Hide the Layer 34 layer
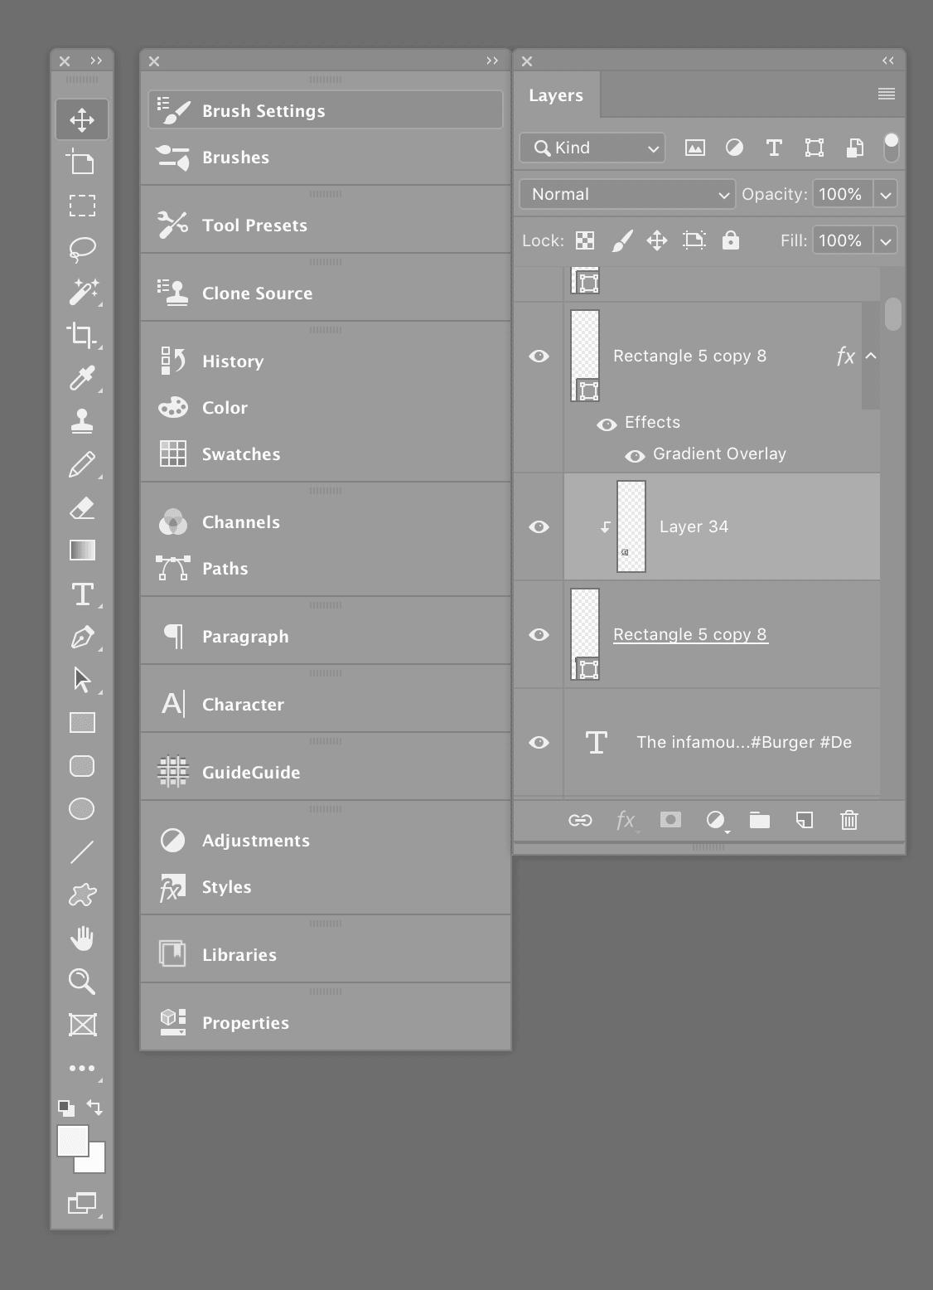Viewport: 933px width, 1290px height. (x=539, y=527)
